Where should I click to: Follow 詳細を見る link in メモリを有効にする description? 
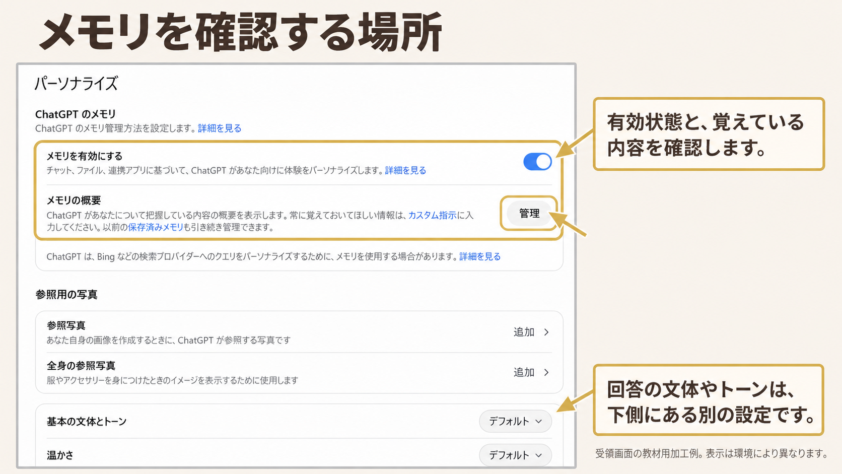(405, 170)
